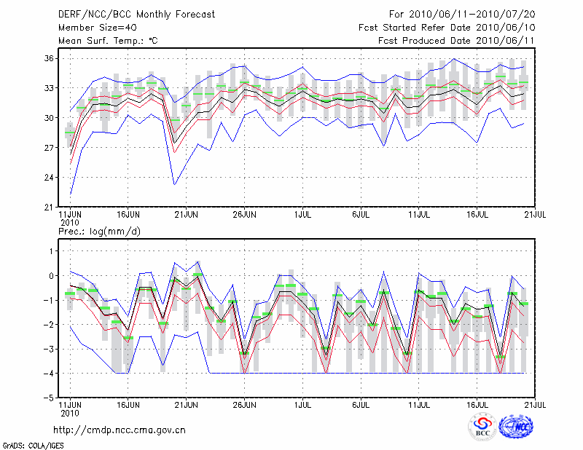The image size is (583, 450).
Task: Click the BCC logo icon
Action: 482,427
